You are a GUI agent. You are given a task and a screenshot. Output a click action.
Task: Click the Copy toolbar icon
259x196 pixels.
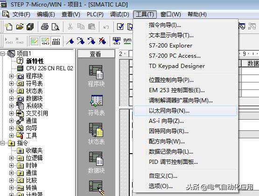(x=81, y=27)
